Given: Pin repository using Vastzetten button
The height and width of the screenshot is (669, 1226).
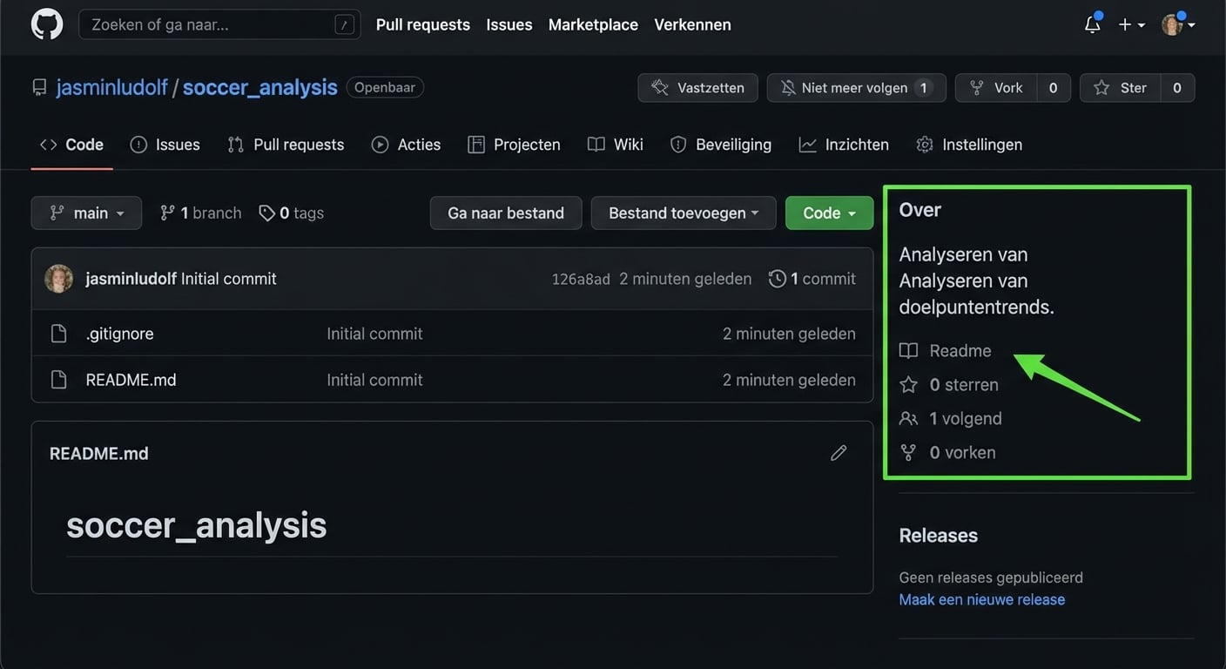Looking at the screenshot, I should (697, 88).
